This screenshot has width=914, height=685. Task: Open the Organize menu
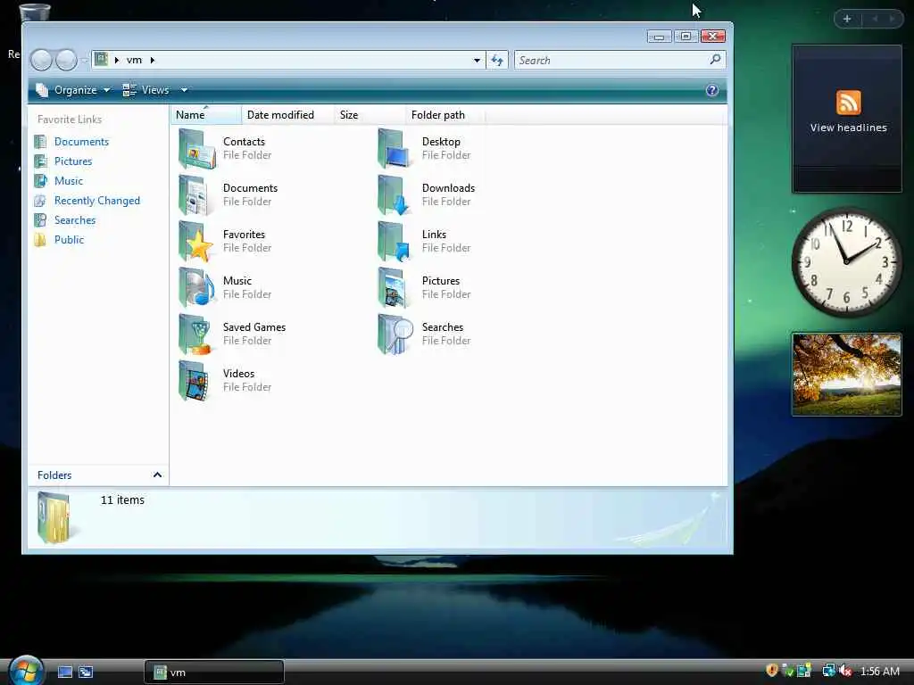tap(73, 90)
